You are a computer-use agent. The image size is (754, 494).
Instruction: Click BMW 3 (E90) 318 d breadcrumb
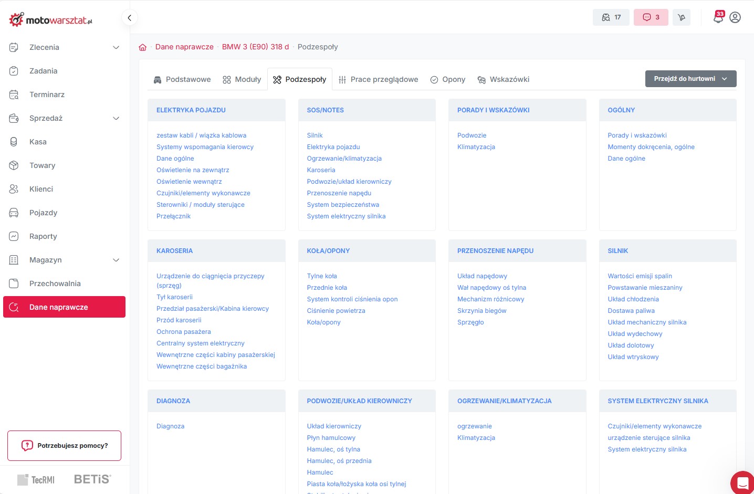tap(255, 47)
